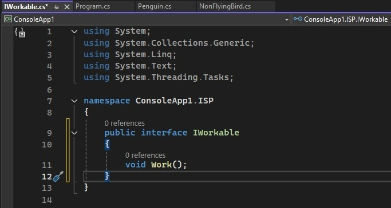
Task: Click the closing brace on line 13
Action: [86, 187]
